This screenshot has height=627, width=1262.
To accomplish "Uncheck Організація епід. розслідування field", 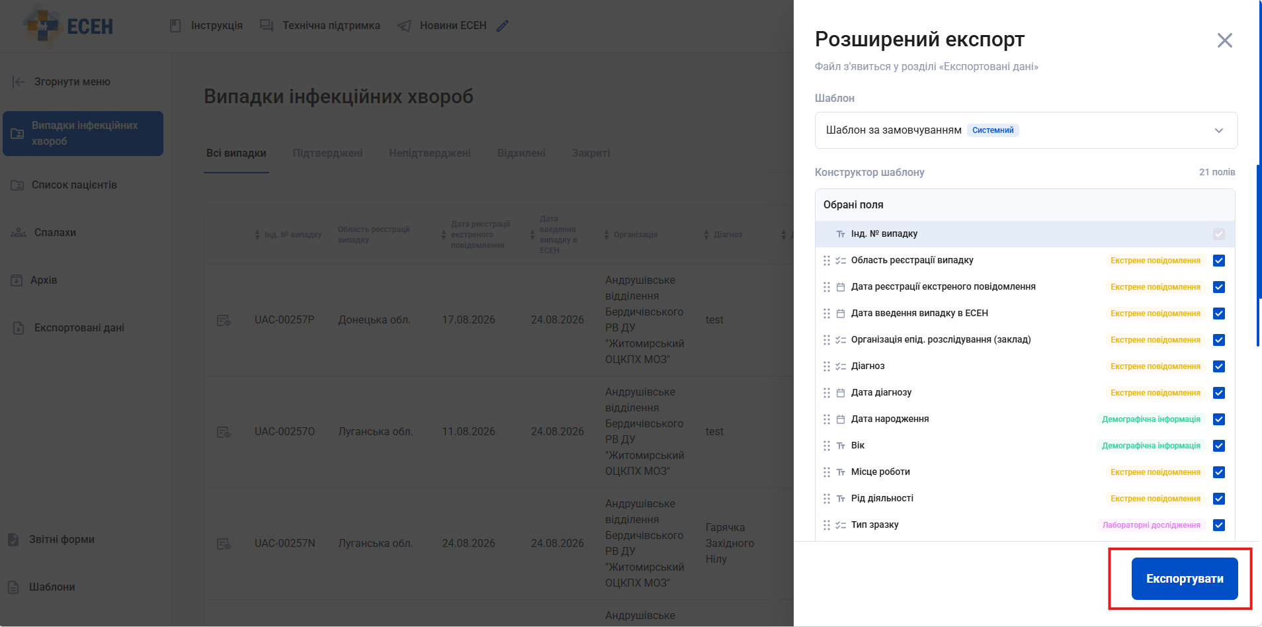I will pyautogui.click(x=1219, y=340).
